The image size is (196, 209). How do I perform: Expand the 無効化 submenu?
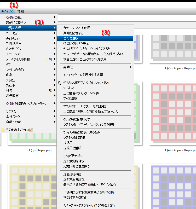[x=95, y=67]
